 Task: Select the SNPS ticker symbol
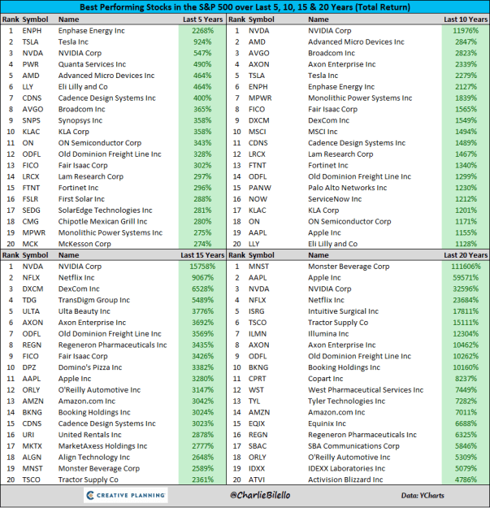(31, 120)
